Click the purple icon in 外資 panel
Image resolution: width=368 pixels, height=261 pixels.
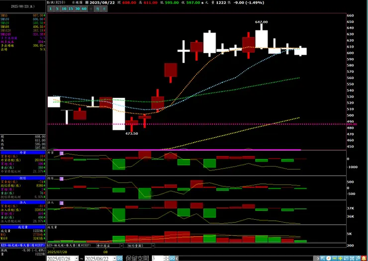(62, 153)
